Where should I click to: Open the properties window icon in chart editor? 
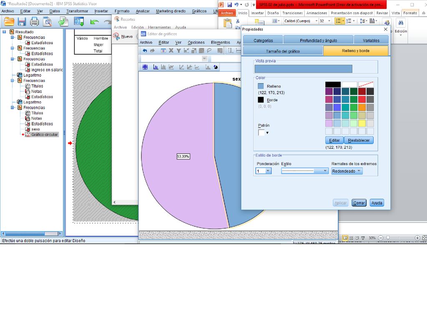tap(163, 50)
